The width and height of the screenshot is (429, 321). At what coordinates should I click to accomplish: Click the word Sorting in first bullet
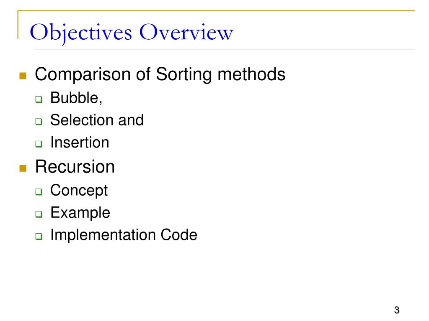pyautogui.click(x=184, y=75)
